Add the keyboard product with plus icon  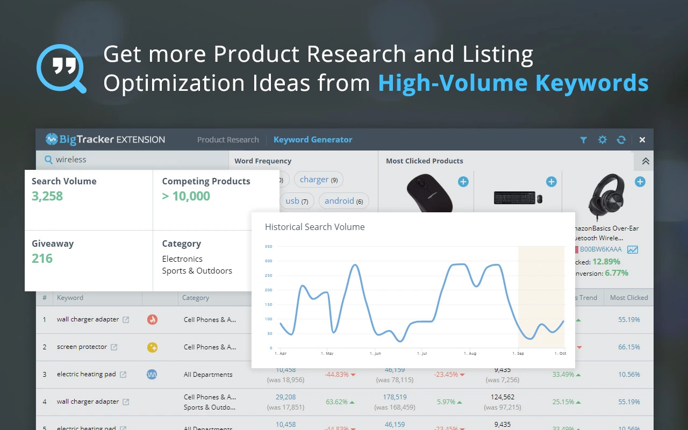tap(551, 182)
